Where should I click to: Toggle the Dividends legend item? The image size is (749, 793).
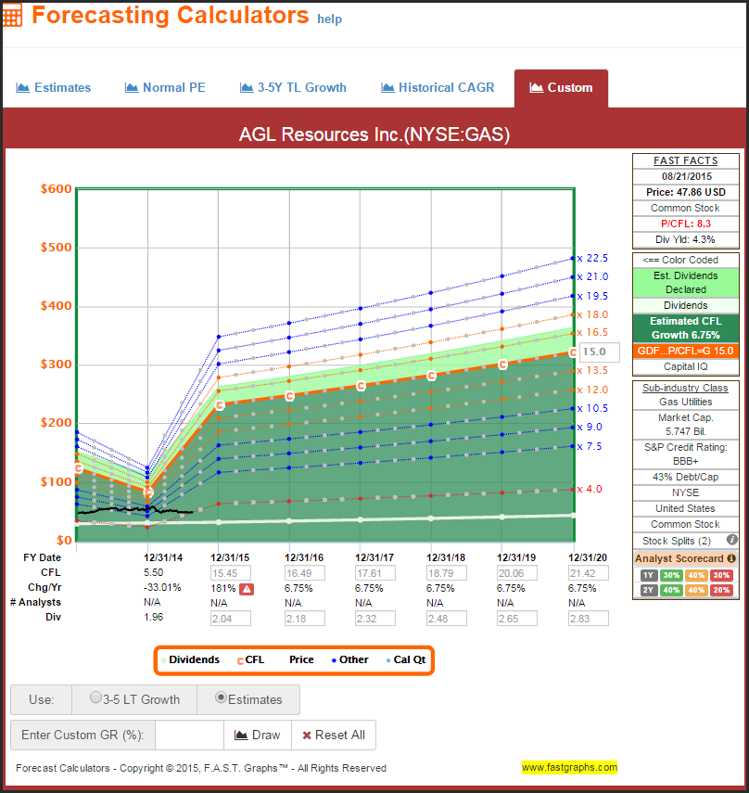click(x=193, y=659)
